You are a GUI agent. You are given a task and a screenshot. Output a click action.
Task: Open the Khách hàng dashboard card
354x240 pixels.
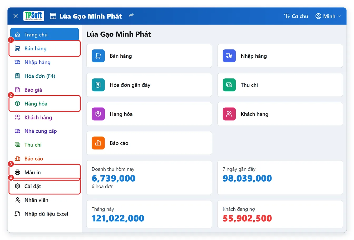pyautogui.click(x=280, y=114)
